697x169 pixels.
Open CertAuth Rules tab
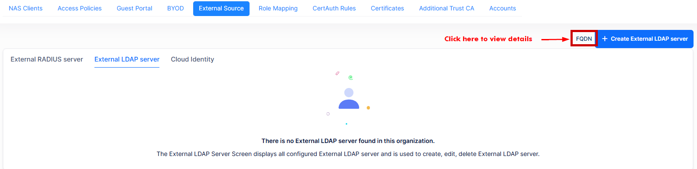[x=334, y=8]
